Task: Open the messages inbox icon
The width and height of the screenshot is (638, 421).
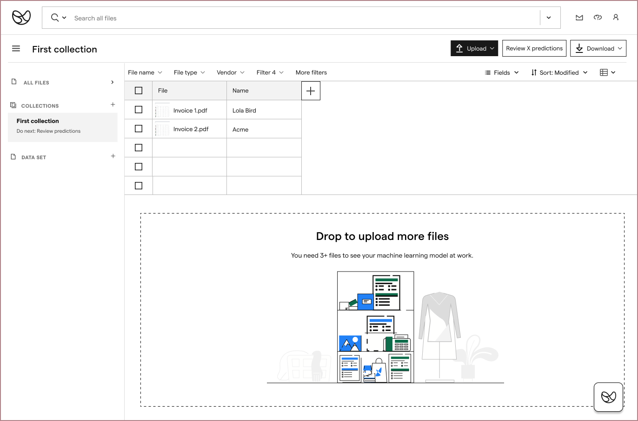Action: [x=579, y=17]
